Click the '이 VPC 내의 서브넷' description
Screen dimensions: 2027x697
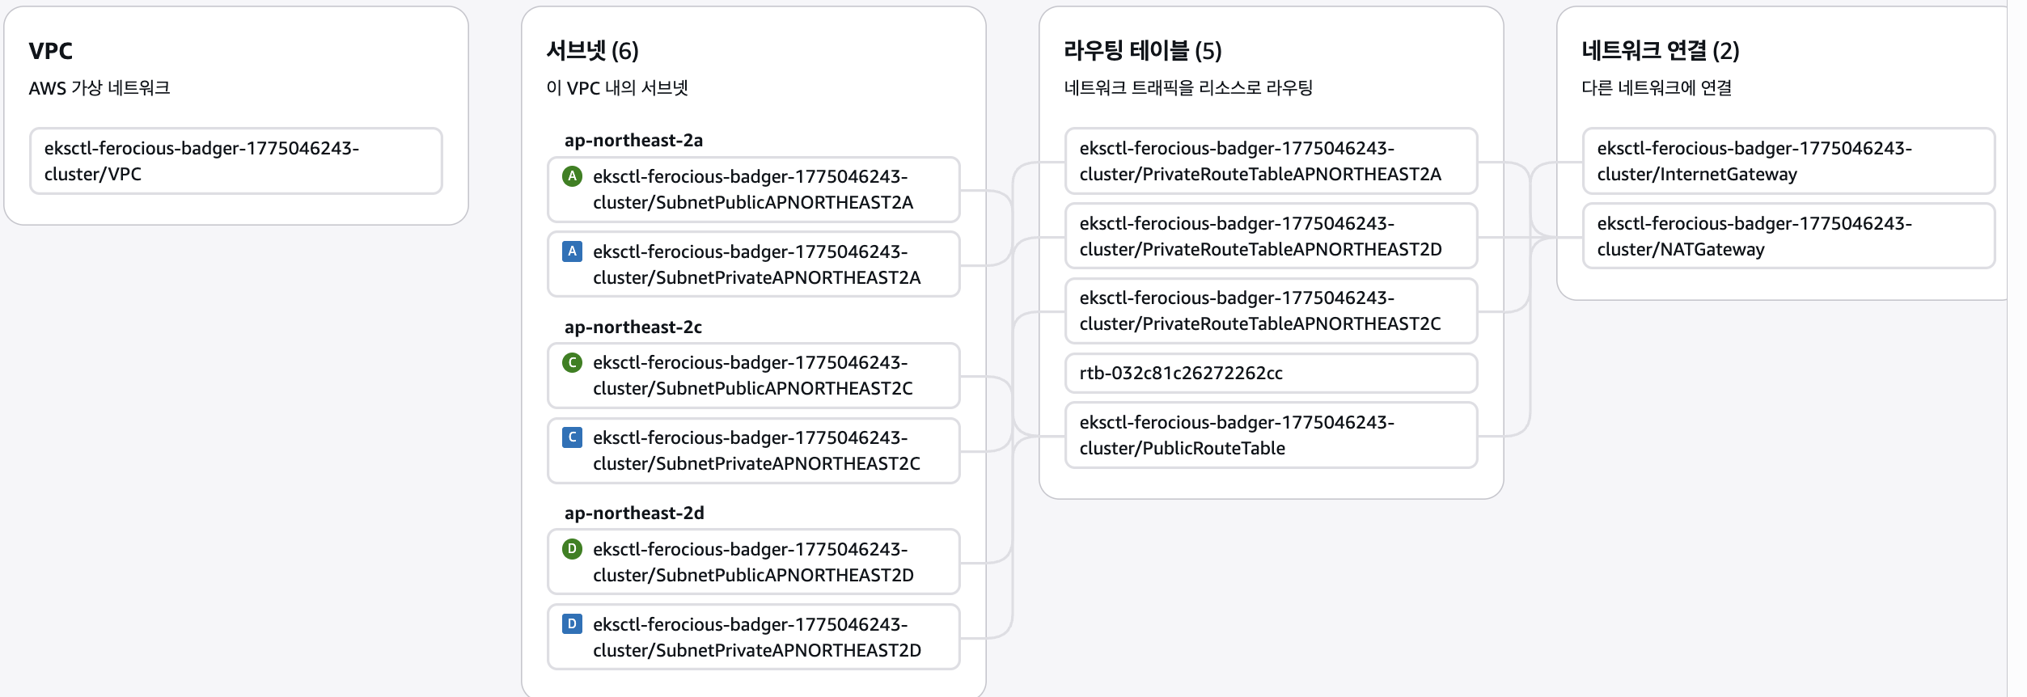pos(616,87)
